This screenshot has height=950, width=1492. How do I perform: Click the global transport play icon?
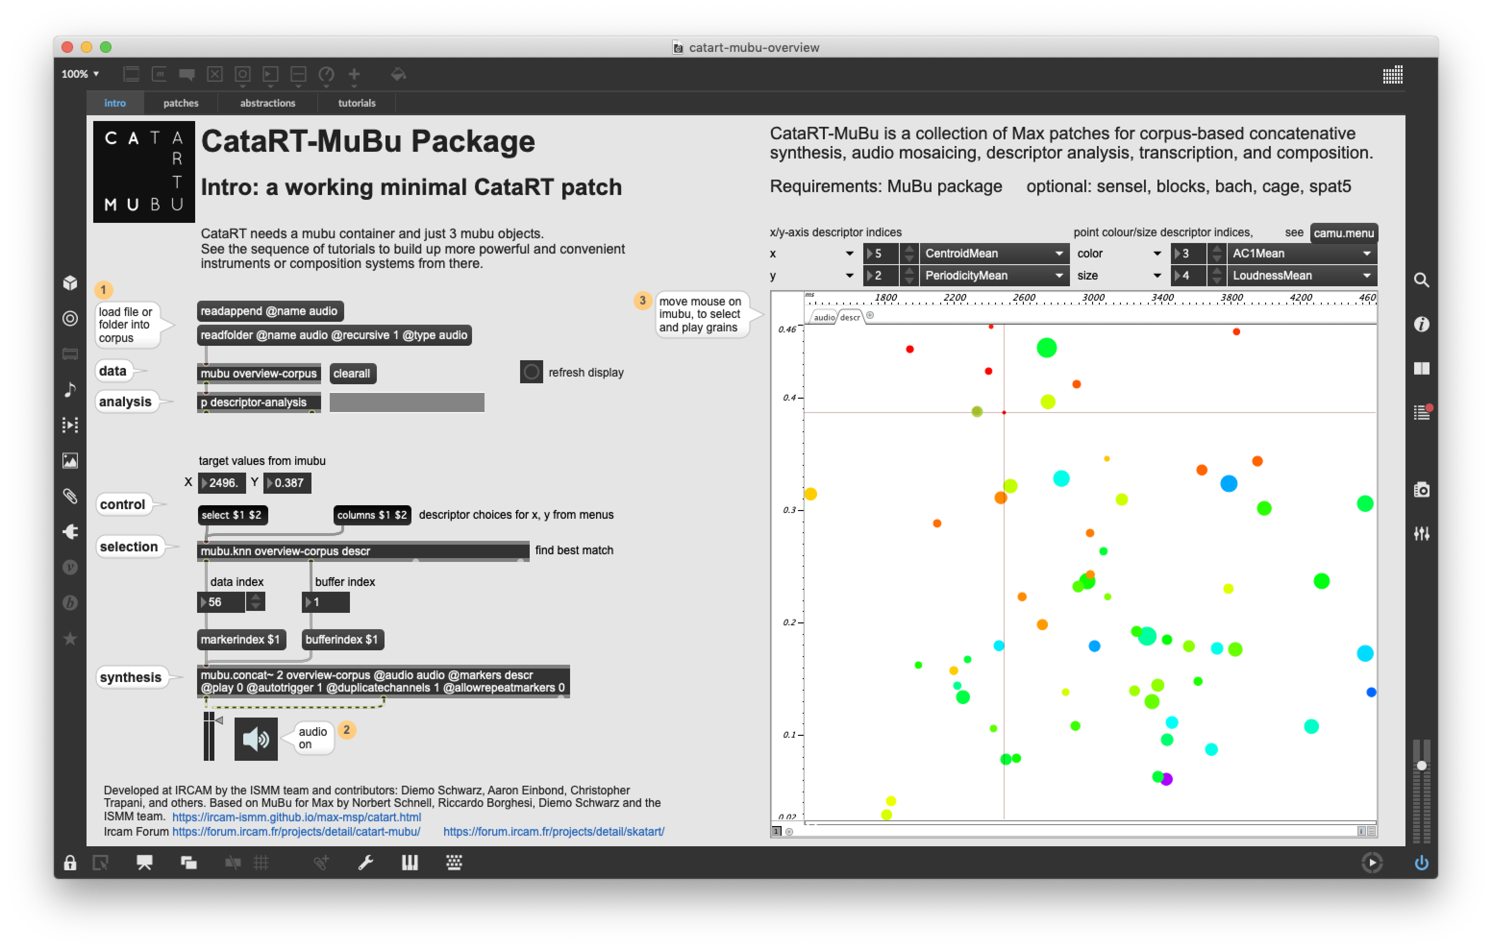tap(1372, 863)
